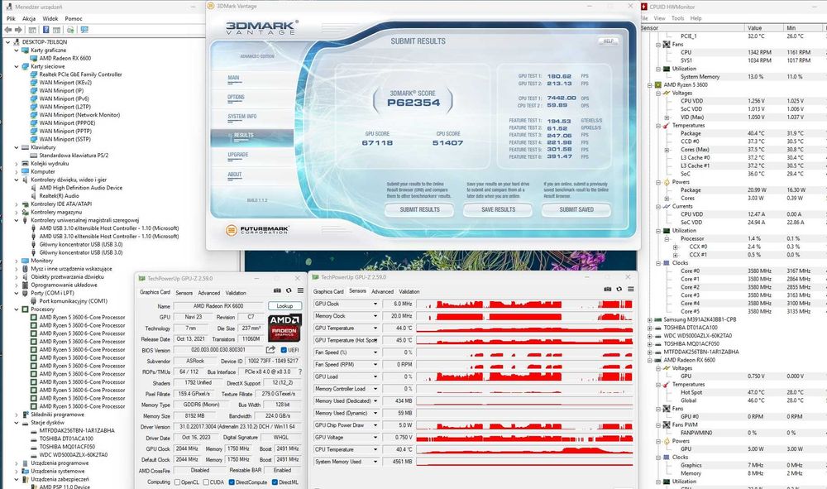Click the AMD Ryzen 5 3600 chip icon in HWMonitor
The width and height of the screenshot is (827, 489).
658,85
